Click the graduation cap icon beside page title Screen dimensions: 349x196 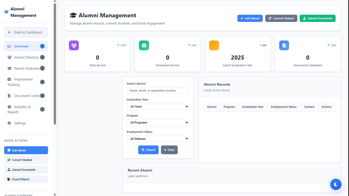[73, 15]
